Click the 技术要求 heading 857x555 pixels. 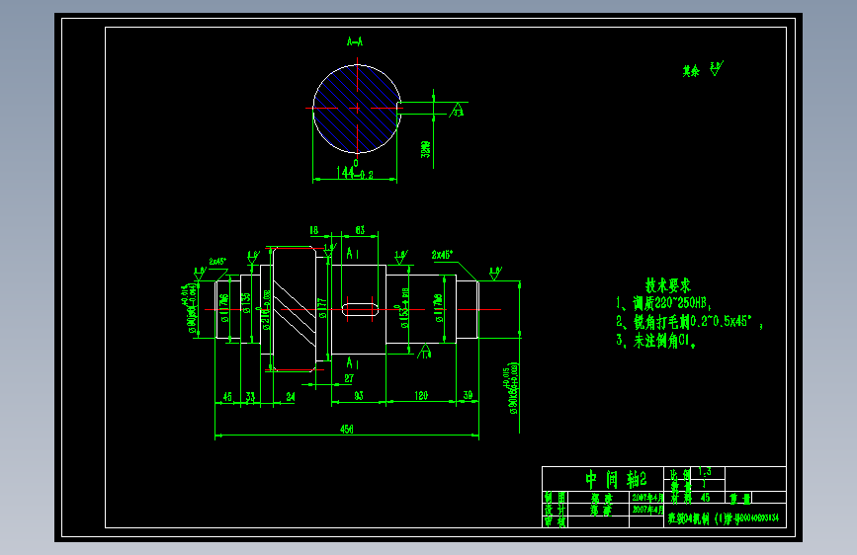668,285
